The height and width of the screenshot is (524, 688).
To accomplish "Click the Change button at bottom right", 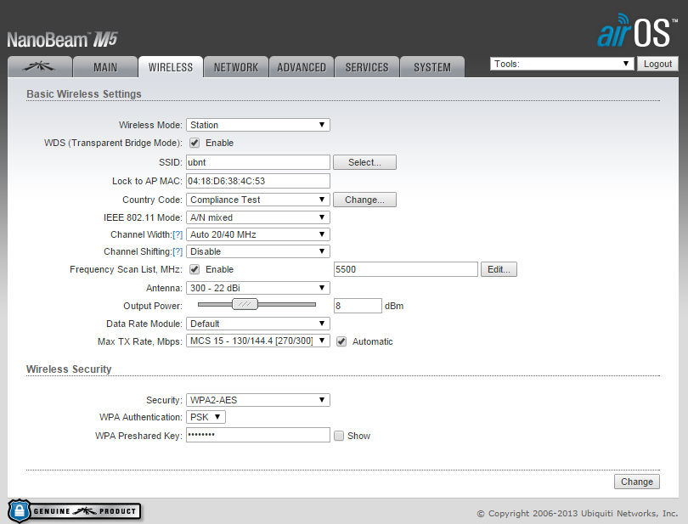I will 636,482.
